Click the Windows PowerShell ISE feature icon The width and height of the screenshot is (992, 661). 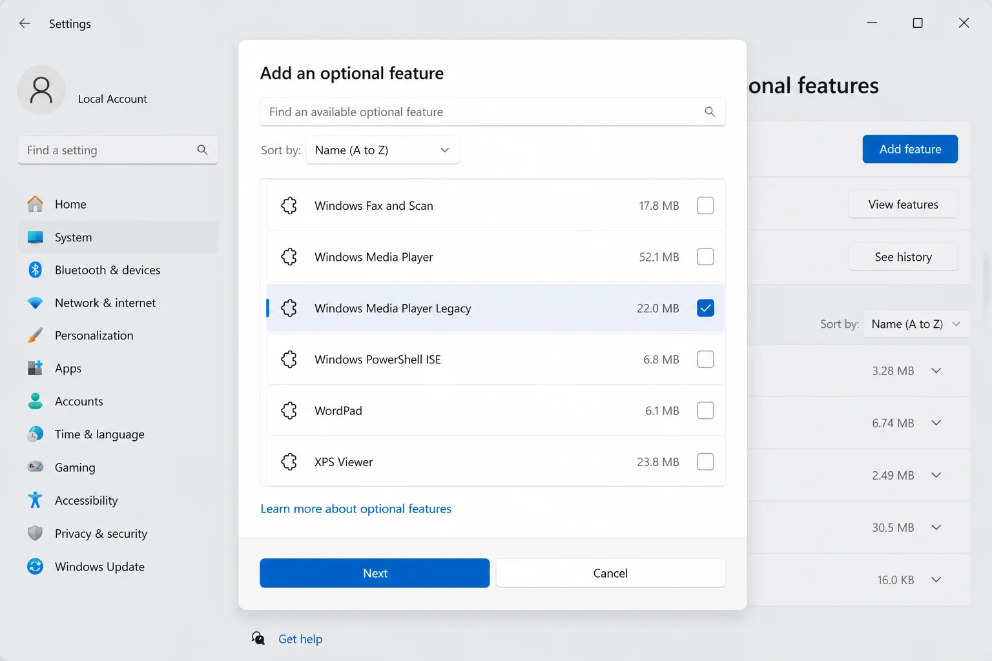289,359
